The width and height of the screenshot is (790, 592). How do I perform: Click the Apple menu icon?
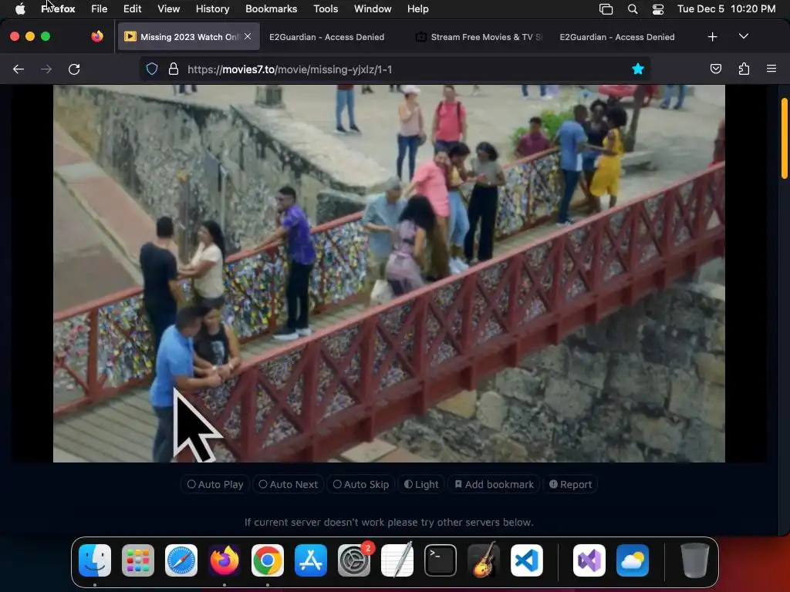click(20, 9)
